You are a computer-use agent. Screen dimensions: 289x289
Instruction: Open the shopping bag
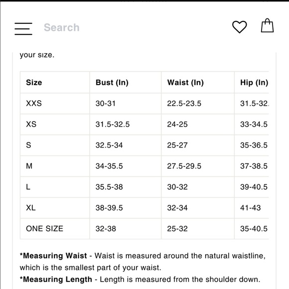click(267, 25)
